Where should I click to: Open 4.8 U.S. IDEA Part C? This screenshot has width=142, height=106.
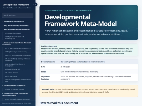[11, 76]
